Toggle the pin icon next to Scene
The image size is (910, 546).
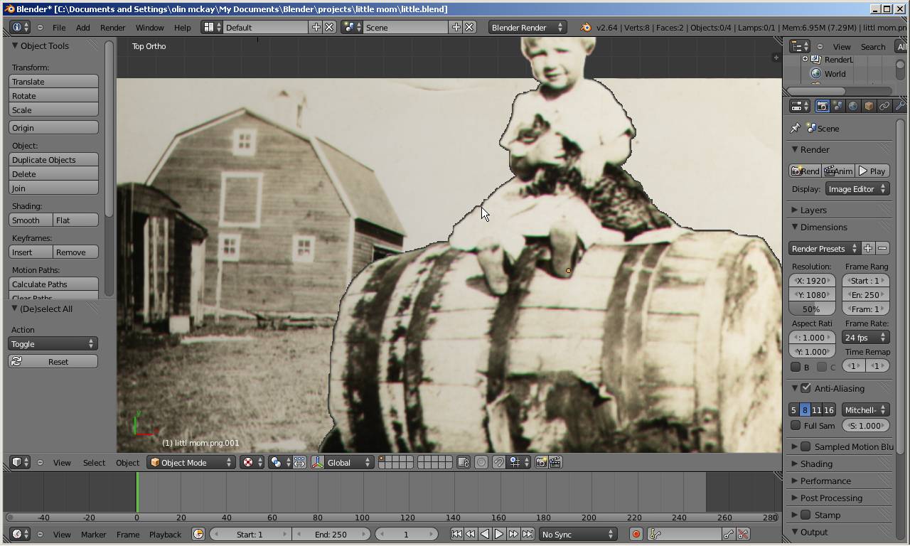point(796,128)
